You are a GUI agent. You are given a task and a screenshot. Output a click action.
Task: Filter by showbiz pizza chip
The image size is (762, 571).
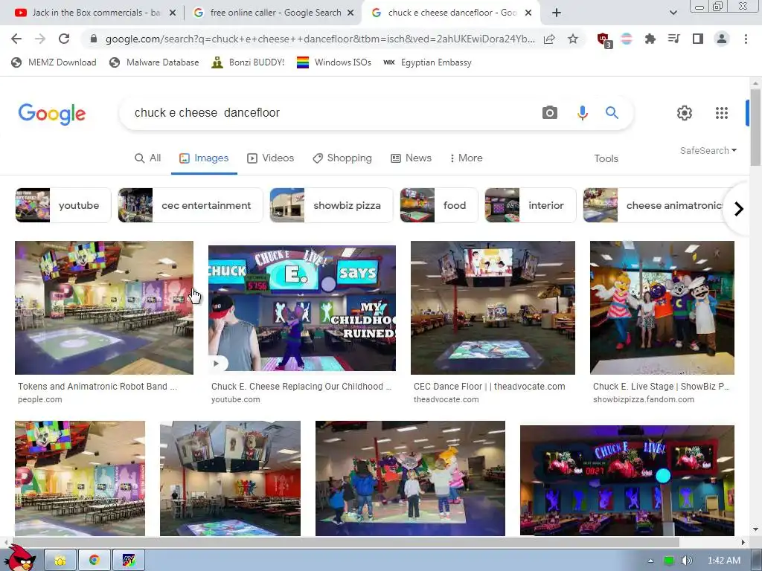tap(331, 205)
